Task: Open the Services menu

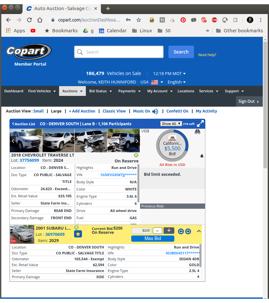Action: pos(209,91)
